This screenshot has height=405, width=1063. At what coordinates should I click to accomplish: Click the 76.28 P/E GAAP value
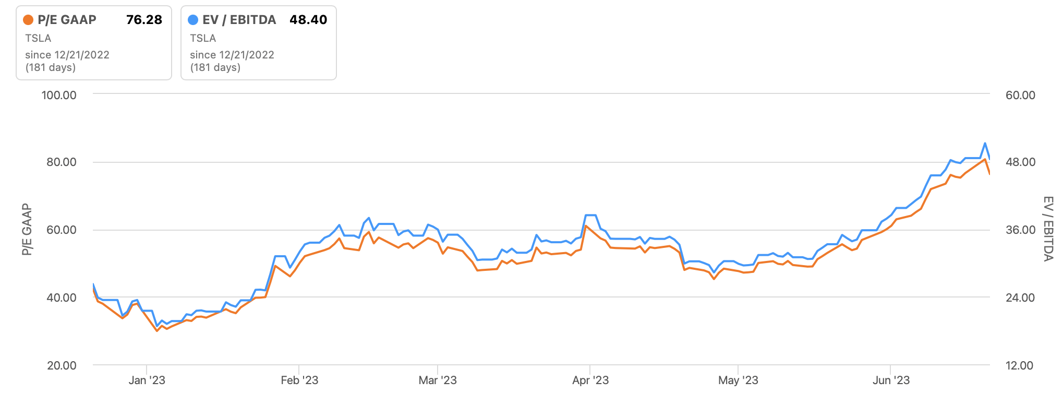144,20
